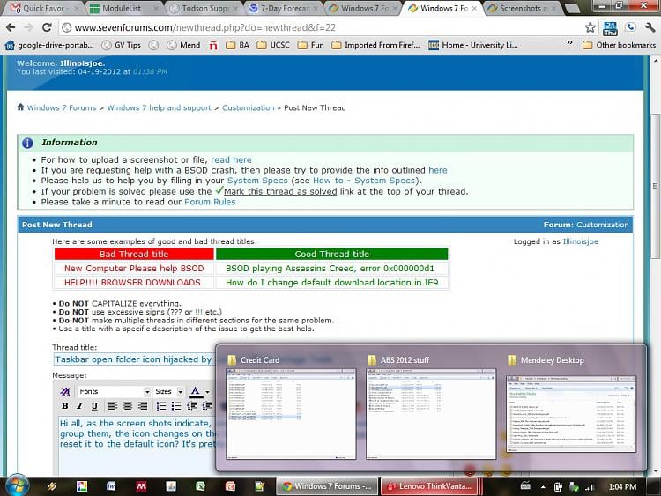Switch to the 7-Day Forecast tab
This screenshot has width=661, height=496.
[x=283, y=8]
